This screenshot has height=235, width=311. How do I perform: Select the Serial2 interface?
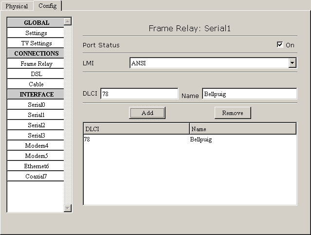click(x=36, y=125)
